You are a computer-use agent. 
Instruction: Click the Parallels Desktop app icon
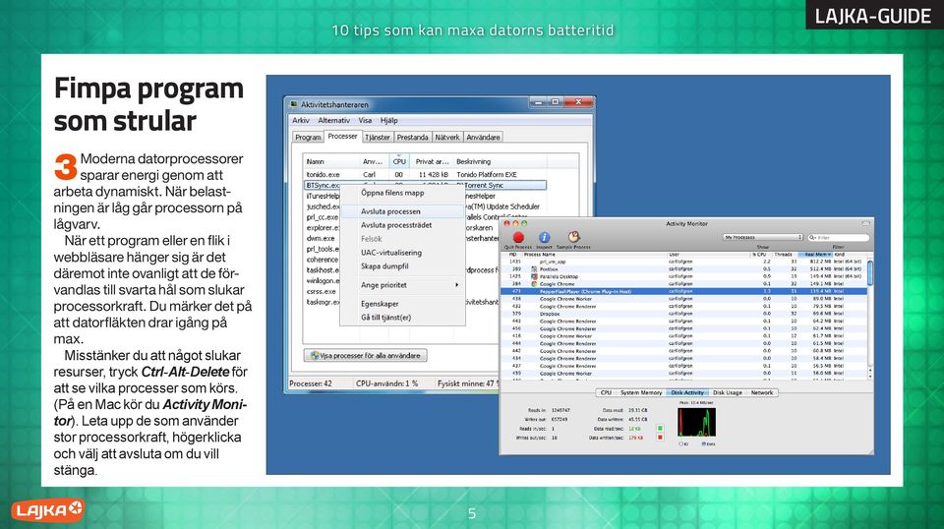point(534,276)
